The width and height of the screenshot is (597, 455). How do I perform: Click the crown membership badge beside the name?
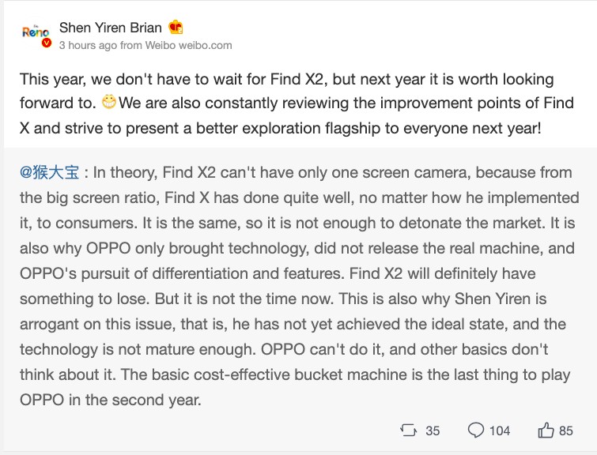[x=176, y=28]
